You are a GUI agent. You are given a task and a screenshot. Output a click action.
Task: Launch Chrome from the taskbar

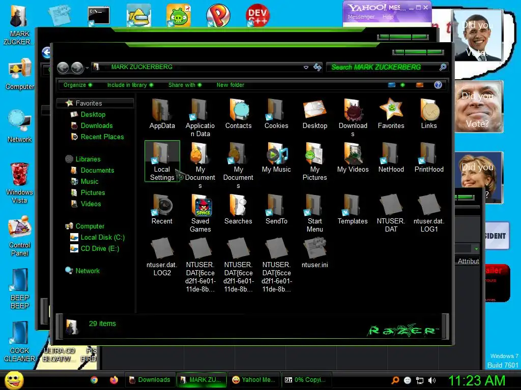(94, 380)
